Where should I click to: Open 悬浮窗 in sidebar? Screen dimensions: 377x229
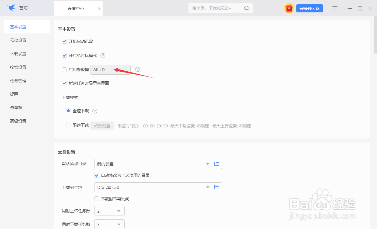[27, 107]
